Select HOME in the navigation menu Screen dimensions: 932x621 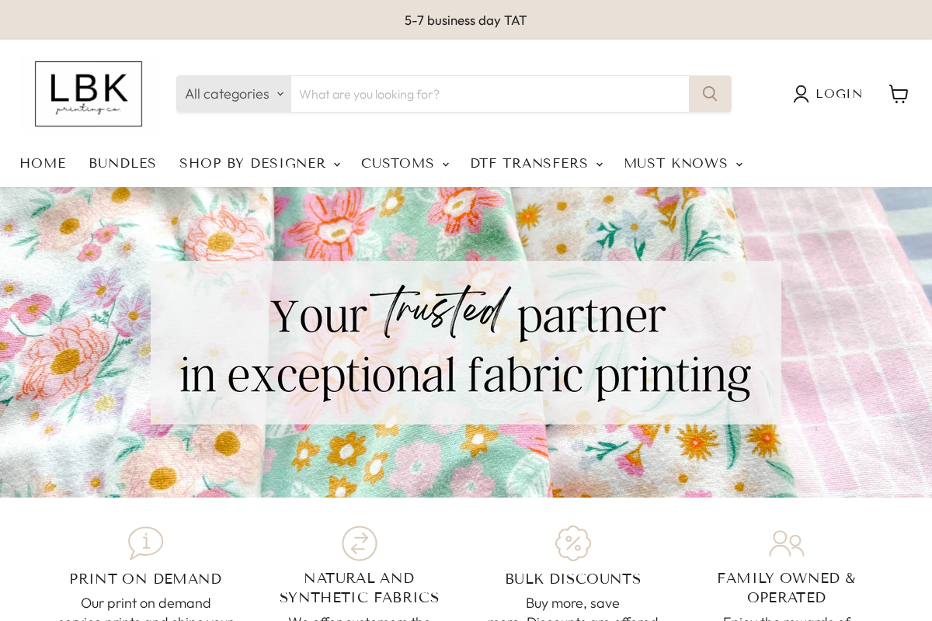click(x=43, y=163)
